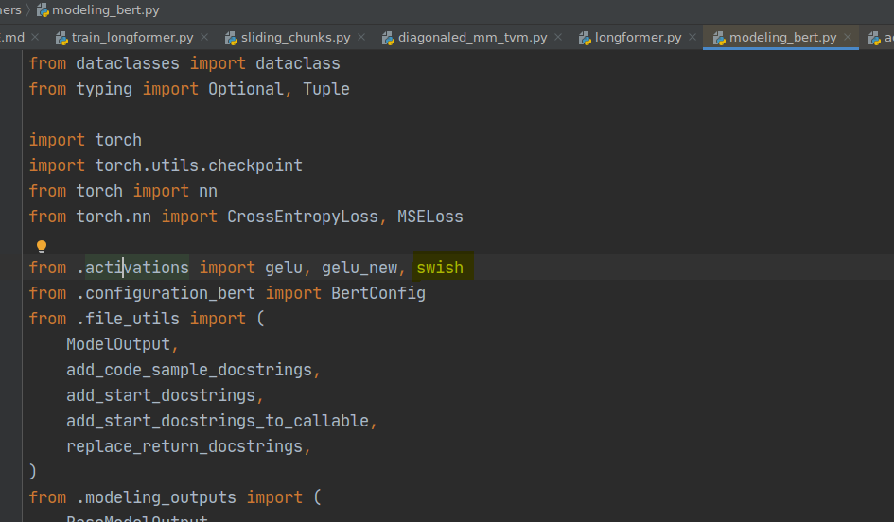Click the modeling_bert.py tab's Python icon
This screenshot has width=894, height=522.
click(720, 38)
